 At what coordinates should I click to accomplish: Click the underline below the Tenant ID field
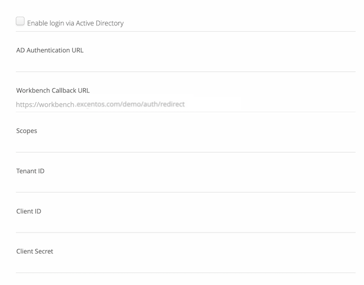[x=186, y=192]
